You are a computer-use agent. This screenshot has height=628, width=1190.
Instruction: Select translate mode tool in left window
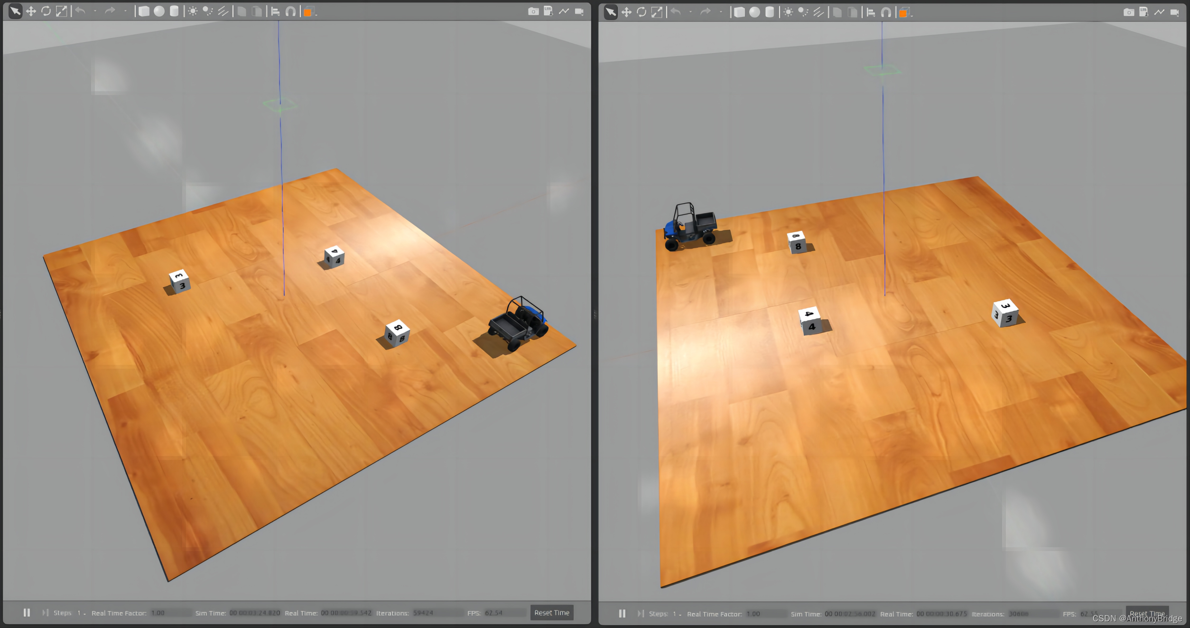tap(31, 11)
